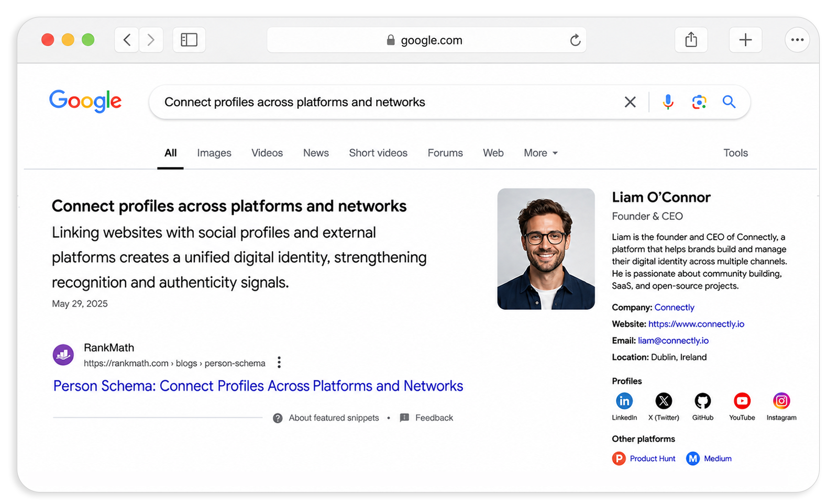Open the Tools search options
The height and width of the screenshot is (504, 838).
coord(735,153)
